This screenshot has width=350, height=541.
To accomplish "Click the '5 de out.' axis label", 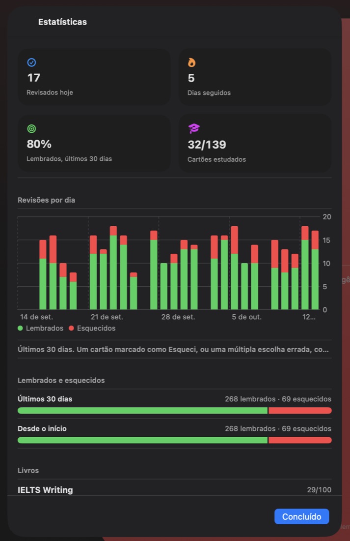I will pos(246,317).
